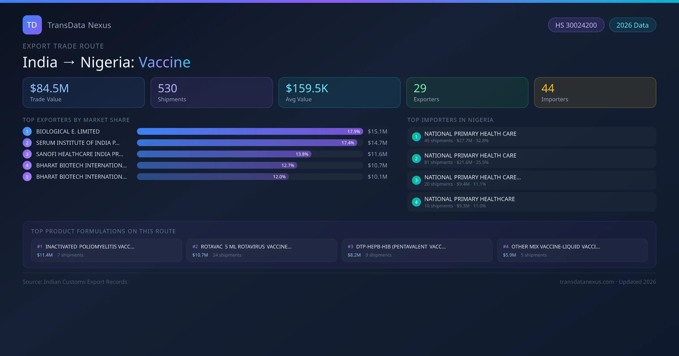The image size is (679, 356).
Task: Open the Rotavac 5 ML Rotavirus card
Action: click(262, 250)
